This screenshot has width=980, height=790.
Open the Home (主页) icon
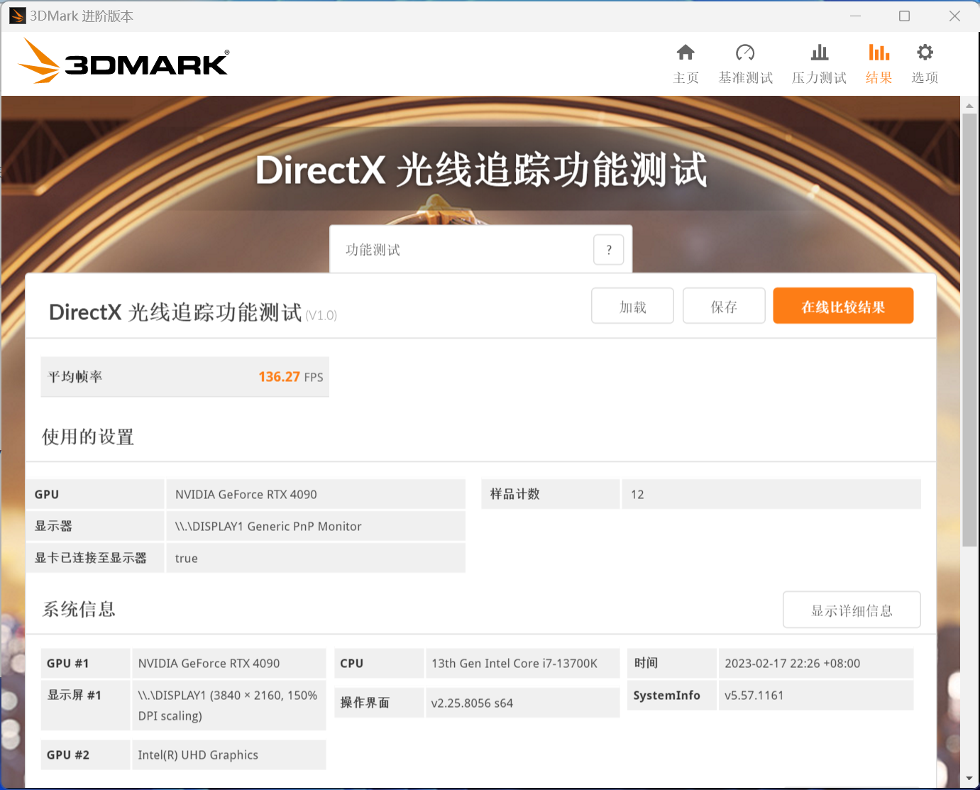(686, 53)
